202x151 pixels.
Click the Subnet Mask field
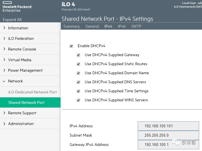coord(168,135)
